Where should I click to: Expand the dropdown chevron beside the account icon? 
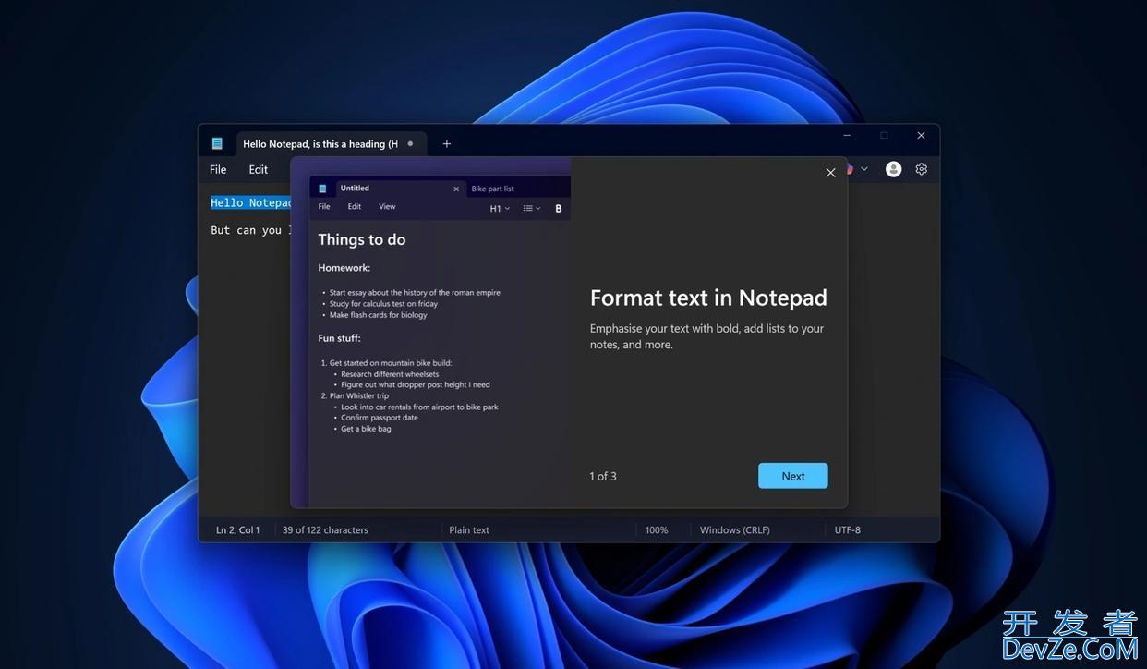[x=864, y=169]
